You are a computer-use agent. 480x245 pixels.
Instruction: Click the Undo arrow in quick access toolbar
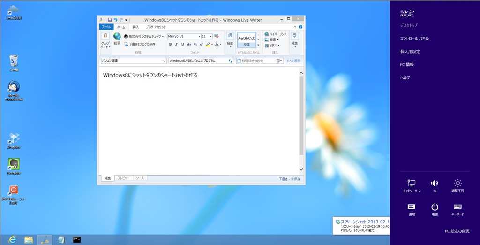[x=115, y=20]
